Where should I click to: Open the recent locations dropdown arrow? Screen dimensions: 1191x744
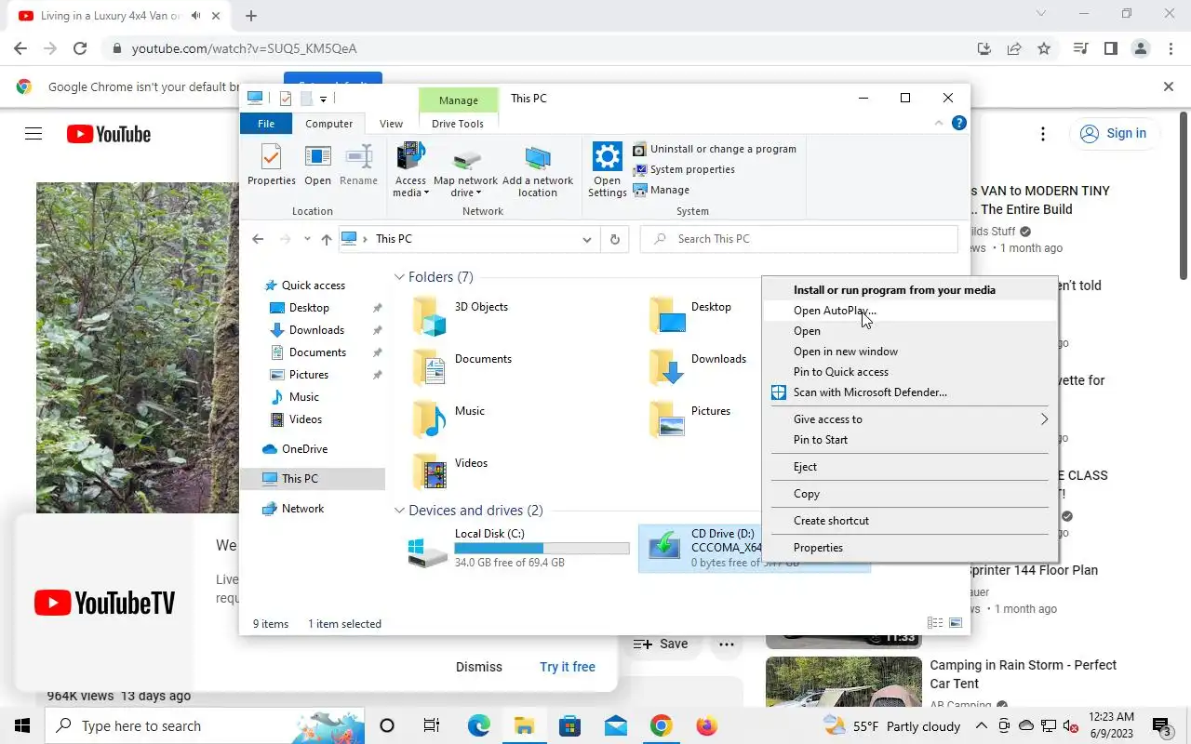(307, 239)
